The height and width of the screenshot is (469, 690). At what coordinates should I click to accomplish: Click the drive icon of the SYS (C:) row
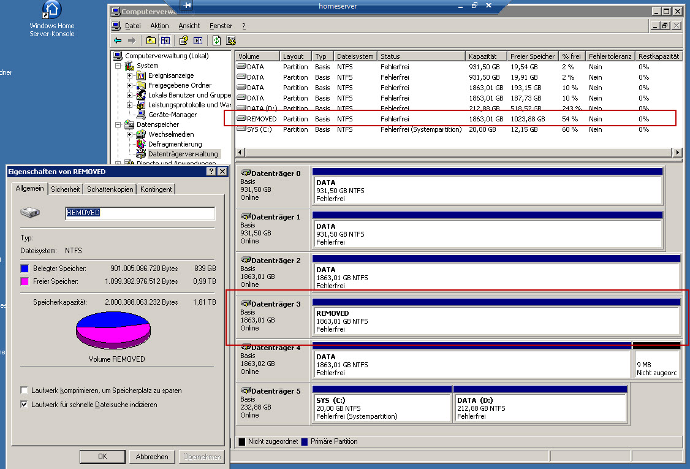tap(241, 129)
